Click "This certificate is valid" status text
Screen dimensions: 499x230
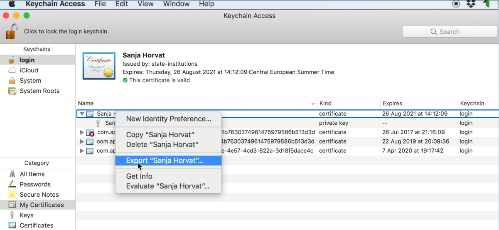pyautogui.click(x=159, y=80)
